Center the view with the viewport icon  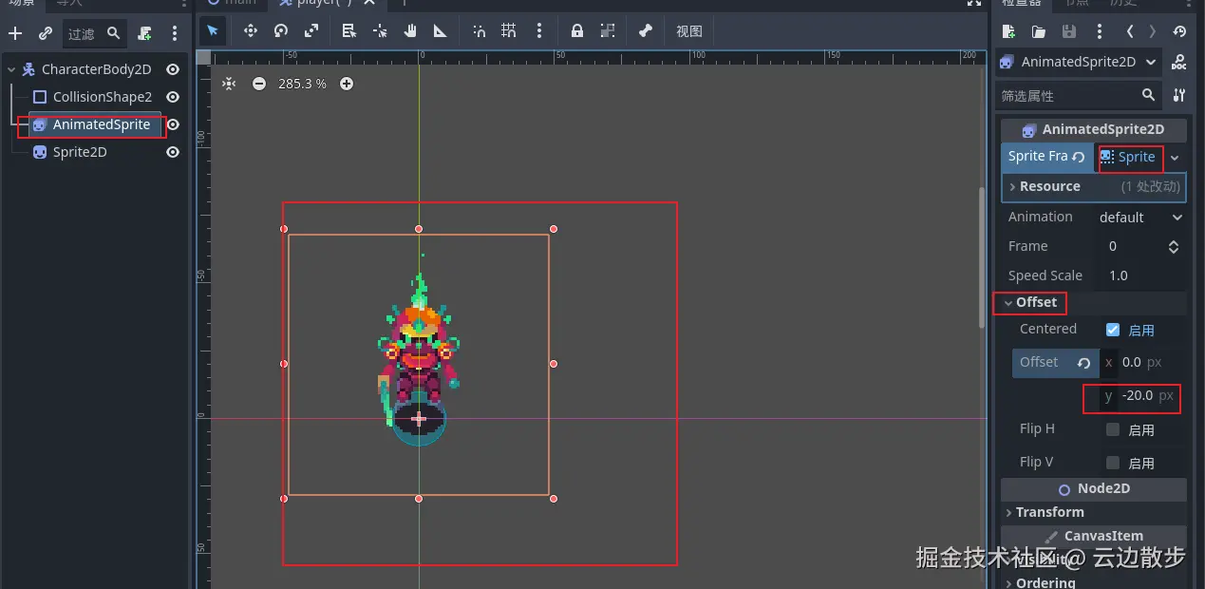click(x=229, y=84)
